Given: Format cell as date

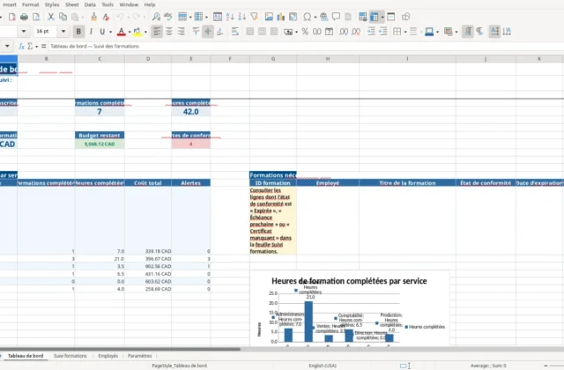Looking at the screenshot, I should point(329,32).
